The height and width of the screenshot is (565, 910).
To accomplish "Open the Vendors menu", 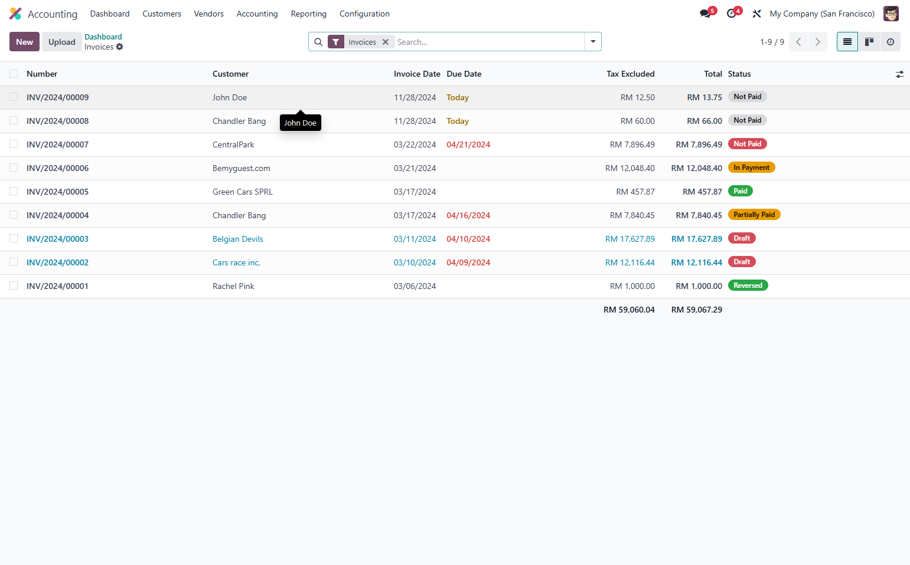I will [209, 14].
